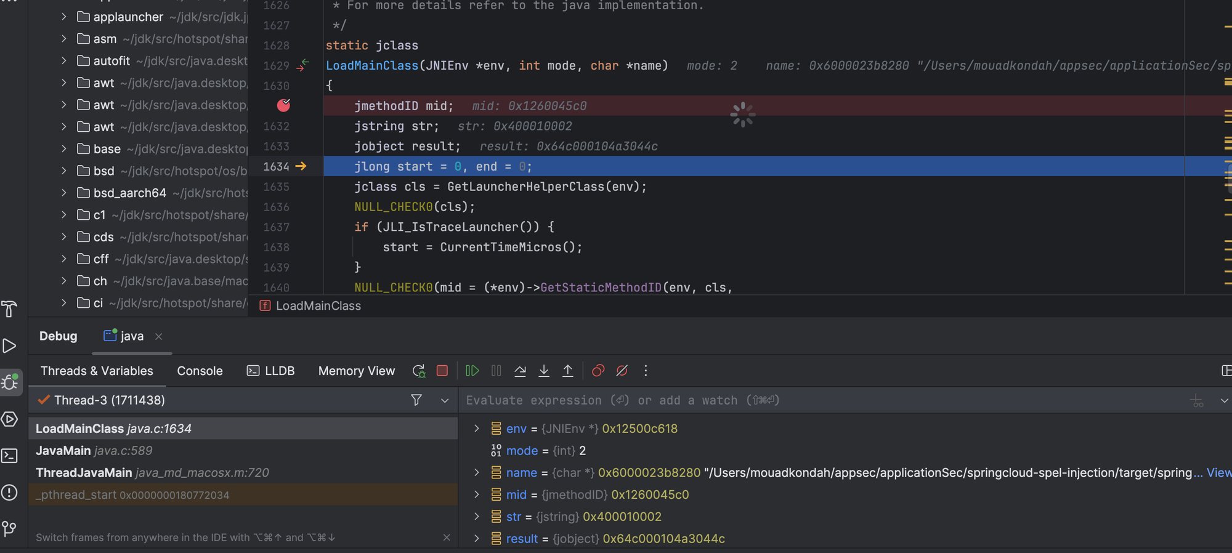Viewport: 1232px width, 553px height.
Task: Switch to the Memory View tab
Action: point(356,371)
